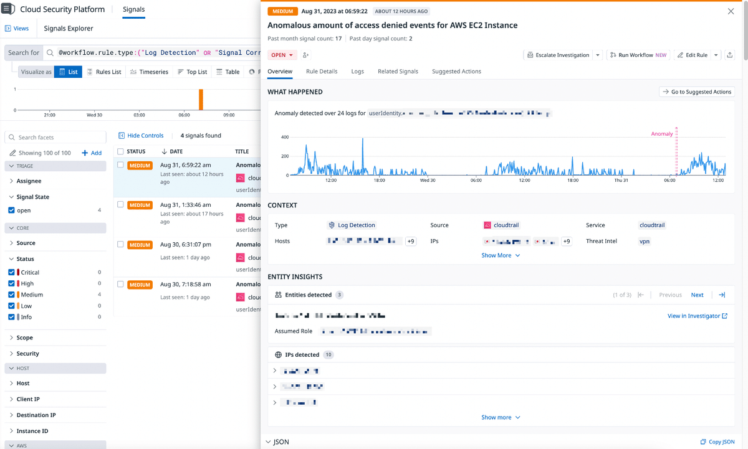
Task: Click the skip-to-last entity pagination icon
Action: click(722, 295)
